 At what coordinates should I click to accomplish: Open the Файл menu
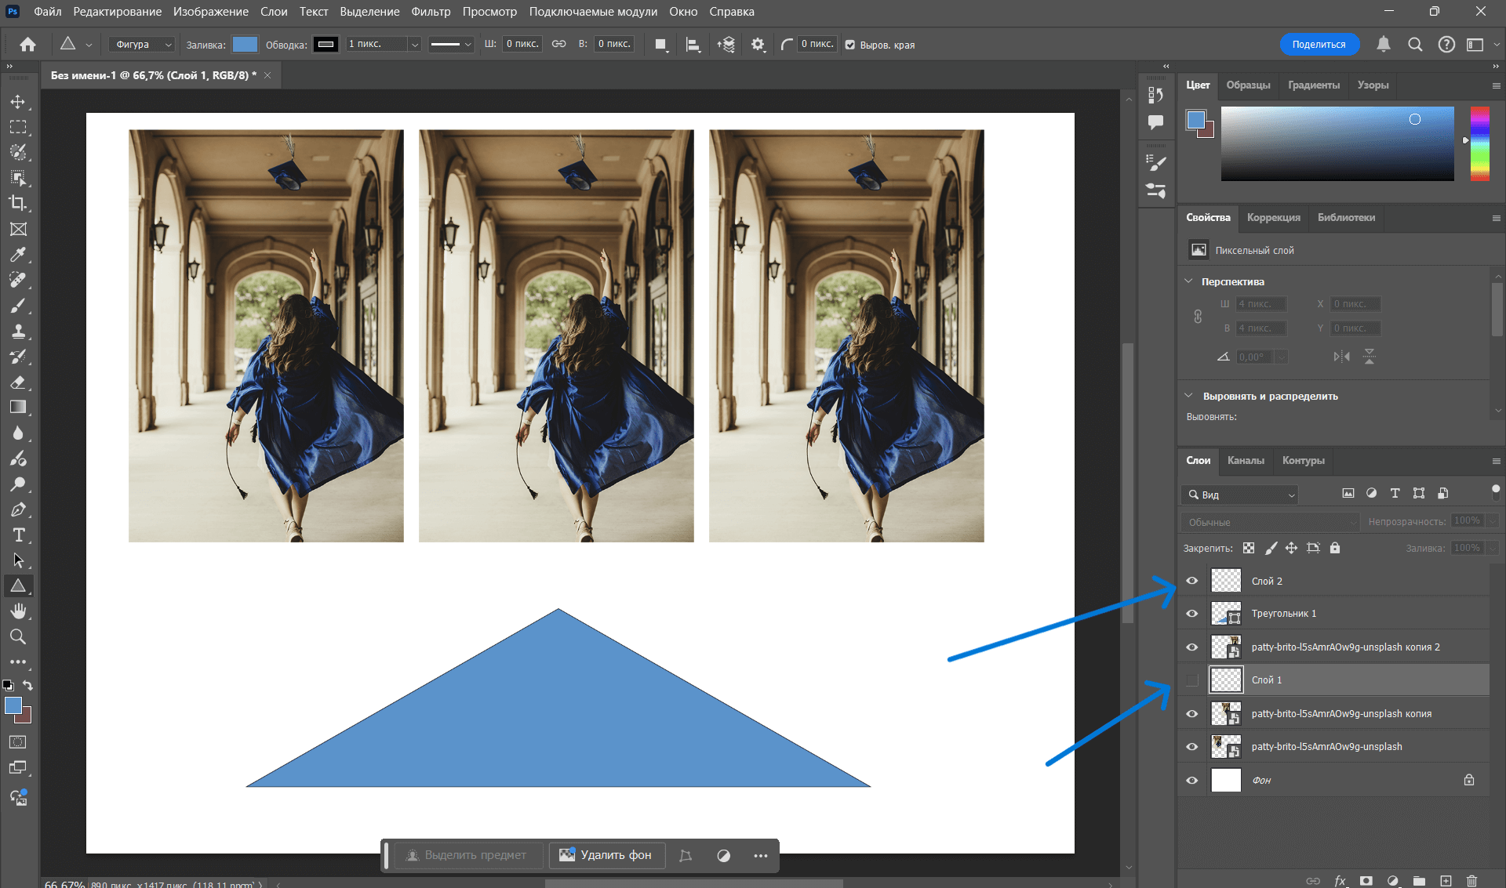(48, 12)
